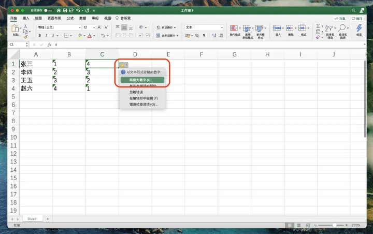373x234 pixels.
Task: Click the 共享 share button
Action: (340, 18)
